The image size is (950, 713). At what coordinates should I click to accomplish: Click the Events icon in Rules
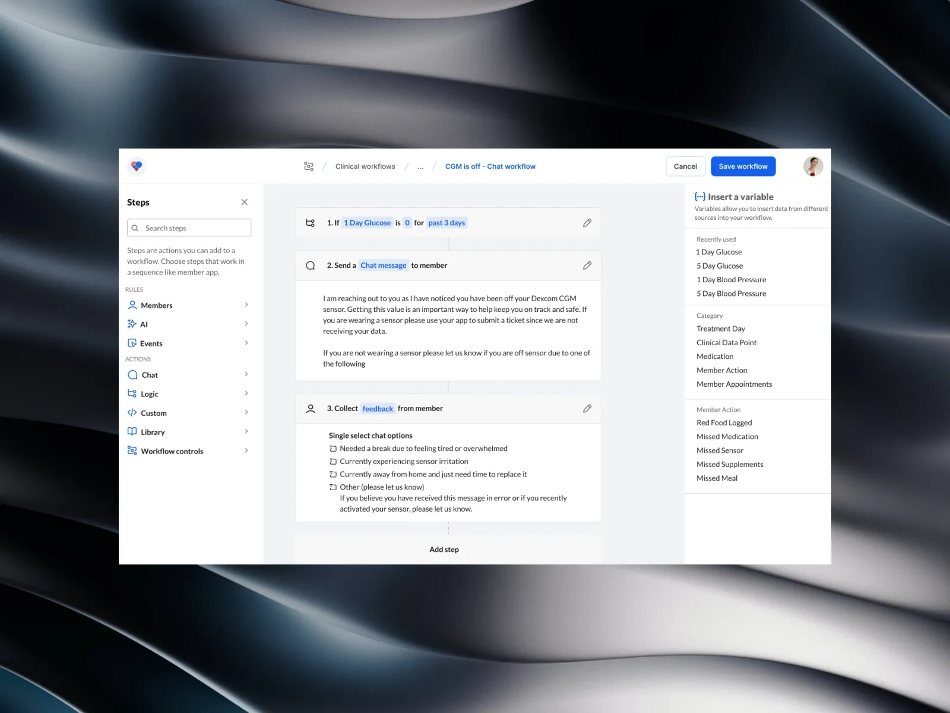[x=132, y=343]
